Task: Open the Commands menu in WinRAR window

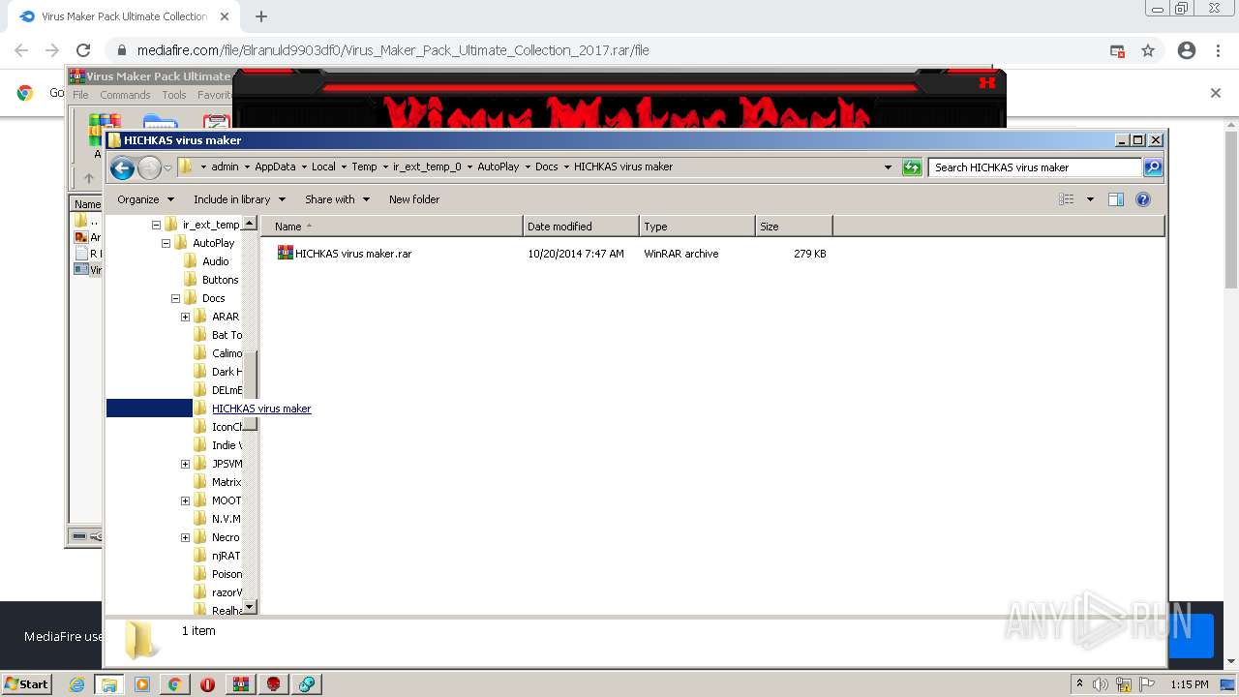Action: tap(125, 95)
